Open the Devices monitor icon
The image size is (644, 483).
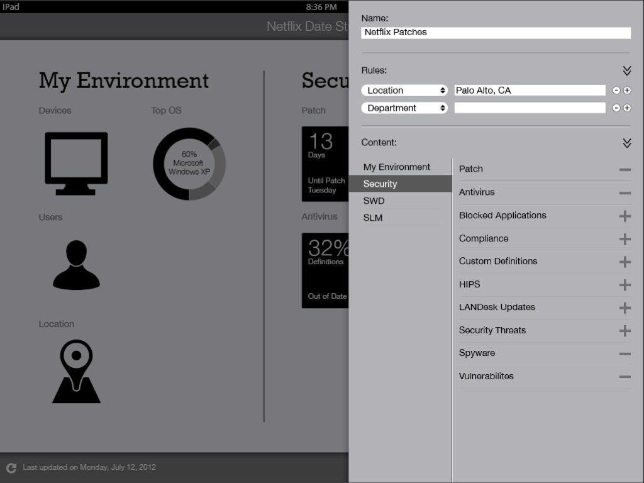coord(76,164)
